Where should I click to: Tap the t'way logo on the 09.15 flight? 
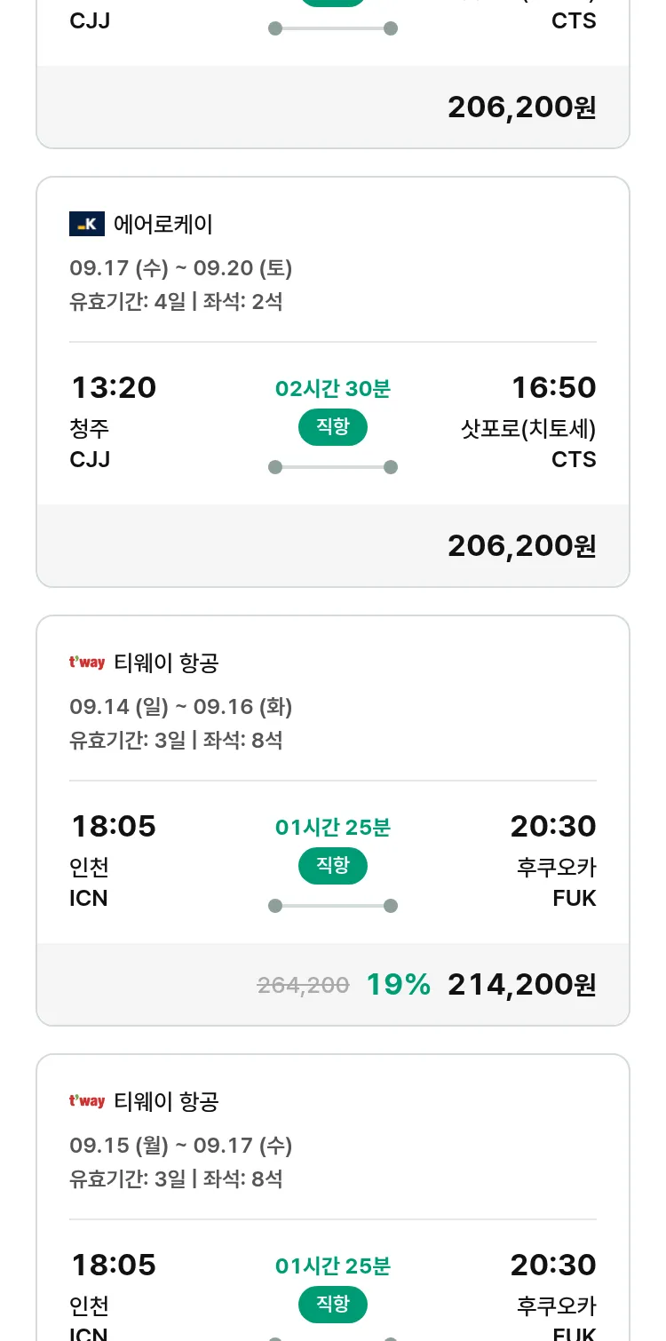point(87,1101)
